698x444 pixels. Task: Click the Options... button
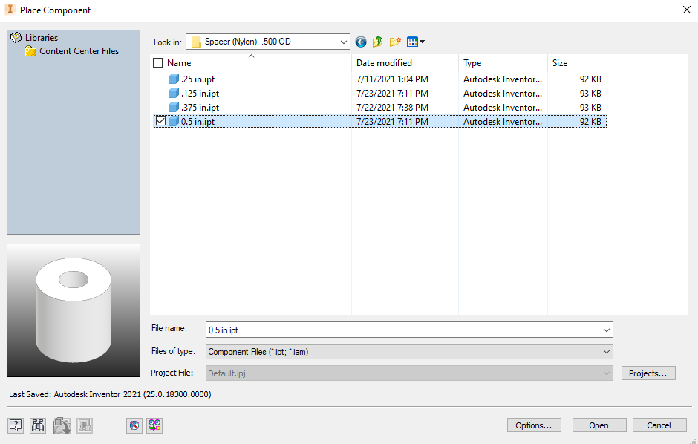534,425
